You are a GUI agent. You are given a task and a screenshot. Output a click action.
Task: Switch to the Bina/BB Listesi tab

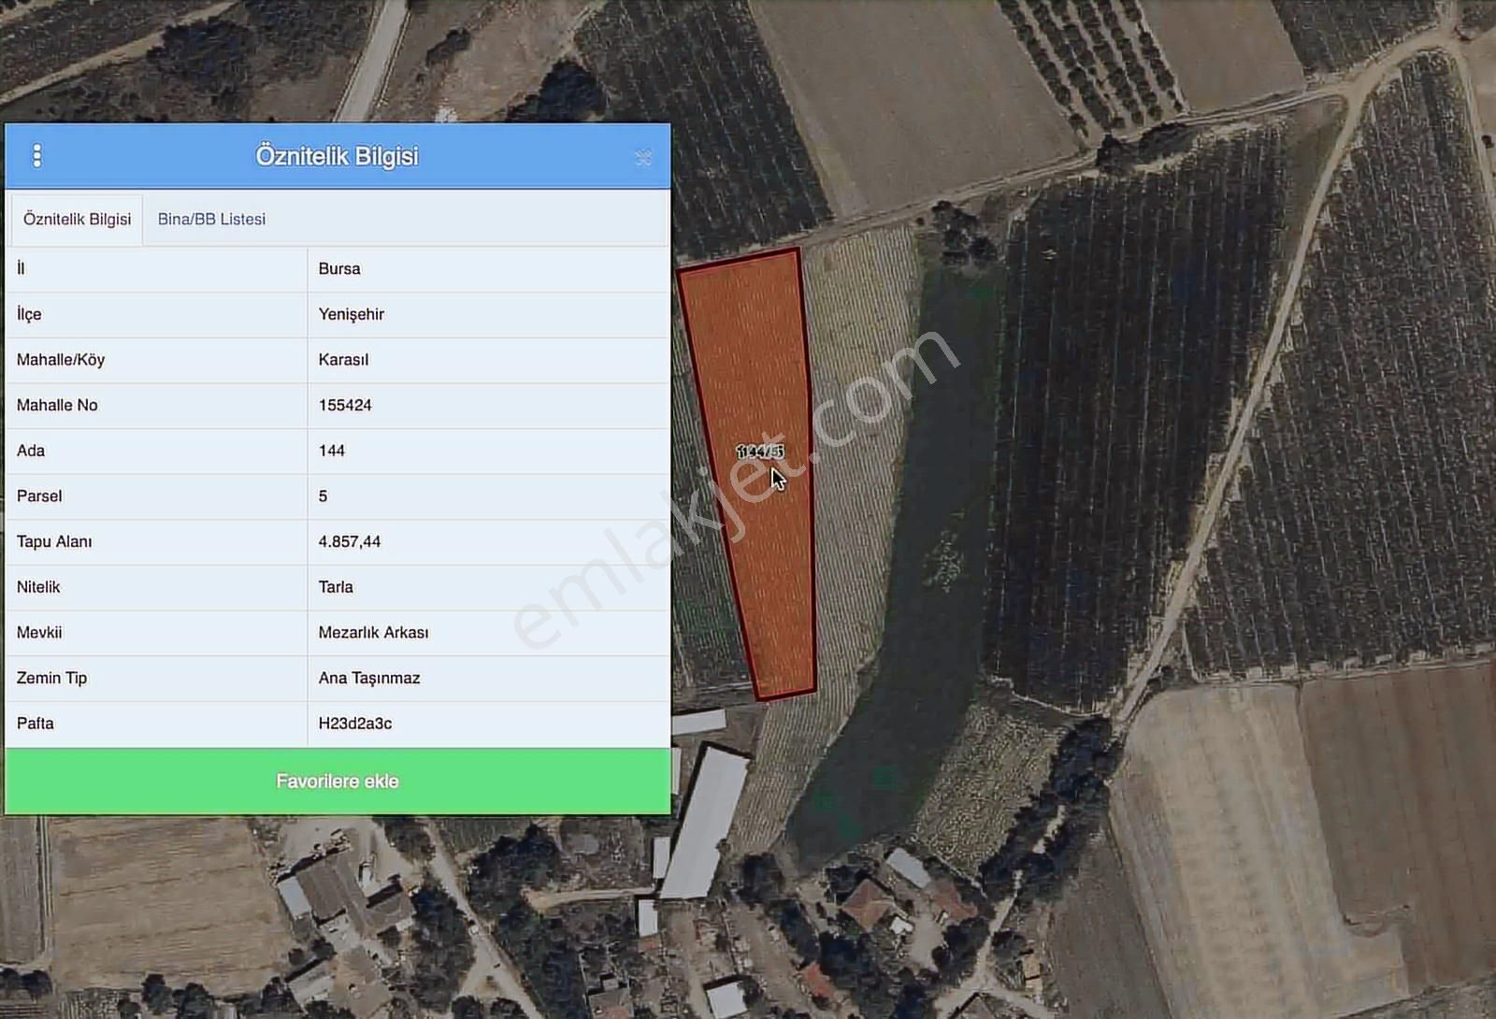pyautogui.click(x=211, y=219)
